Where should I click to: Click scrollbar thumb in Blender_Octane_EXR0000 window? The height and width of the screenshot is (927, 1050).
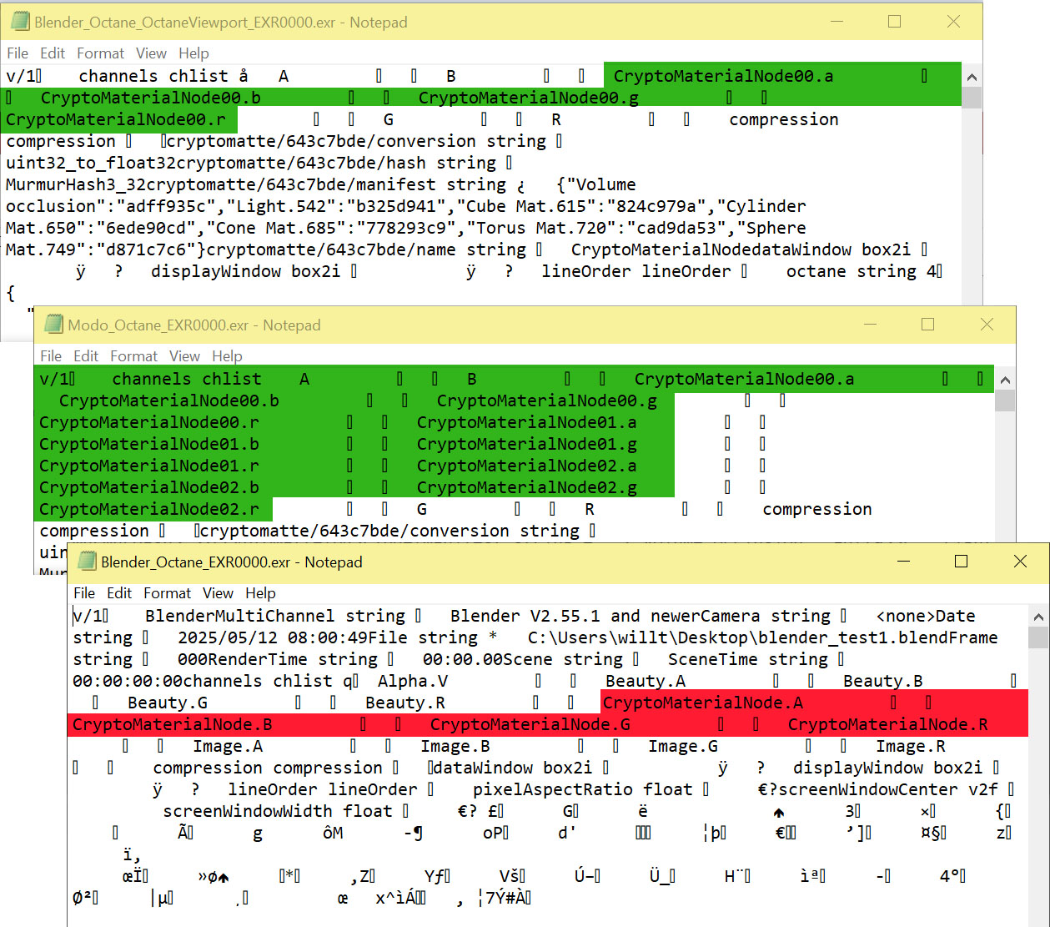click(1038, 637)
